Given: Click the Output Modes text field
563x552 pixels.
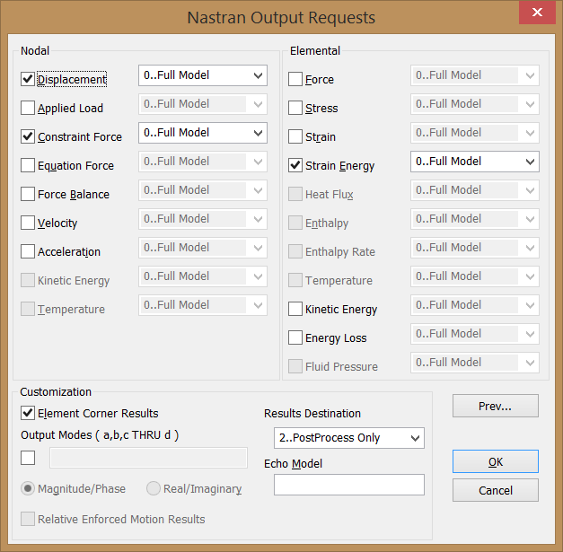Looking at the screenshot, I should [148, 458].
